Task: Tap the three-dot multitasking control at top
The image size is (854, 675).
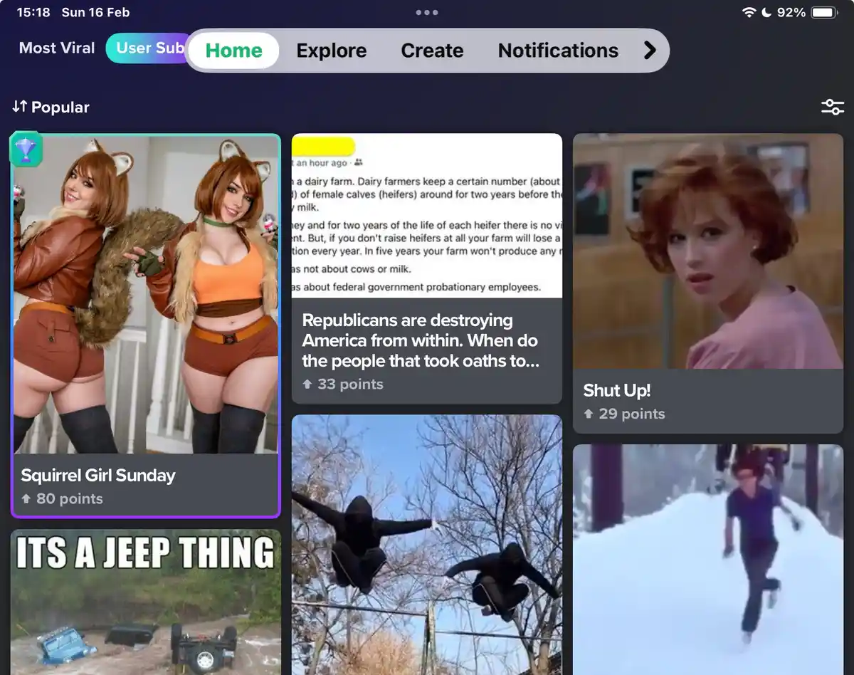Action: click(x=427, y=12)
